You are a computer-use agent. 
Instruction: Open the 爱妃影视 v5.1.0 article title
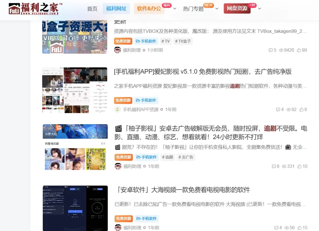pyautogui.click(x=203, y=72)
